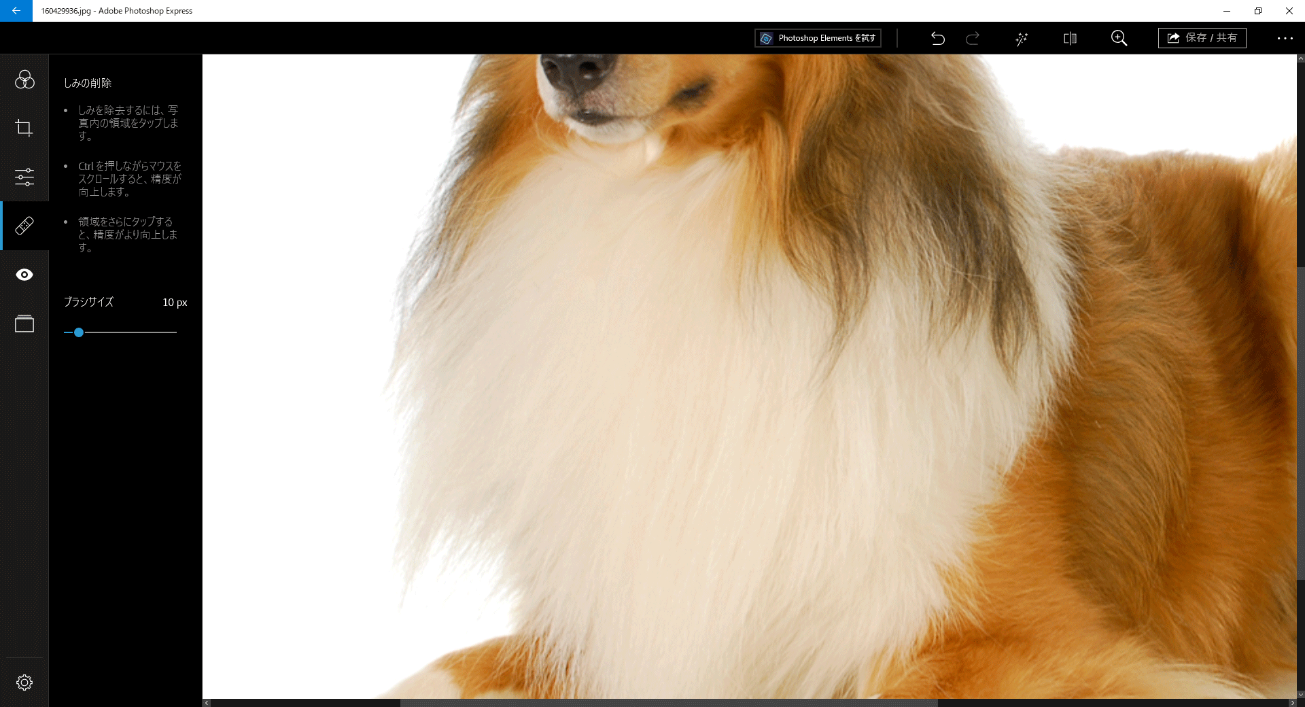Viewport: 1305px width, 707px height.
Task: Click Photoshop Elements を試す button
Action: (x=818, y=38)
